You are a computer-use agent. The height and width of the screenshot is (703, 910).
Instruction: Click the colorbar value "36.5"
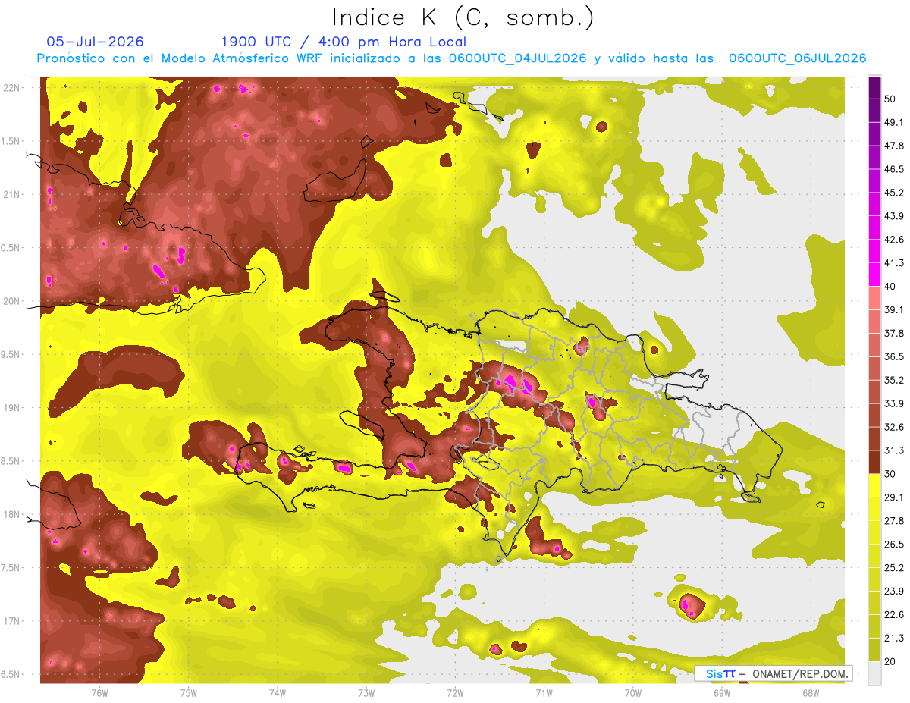[894, 356]
